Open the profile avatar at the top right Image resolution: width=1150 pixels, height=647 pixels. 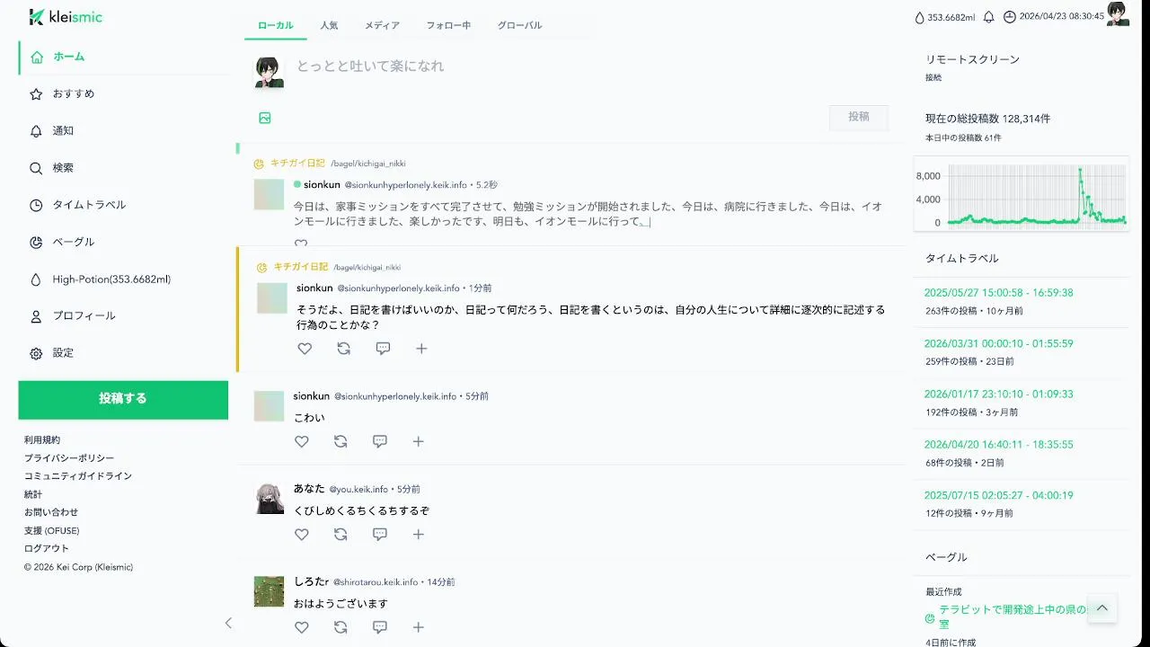coord(1118,13)
